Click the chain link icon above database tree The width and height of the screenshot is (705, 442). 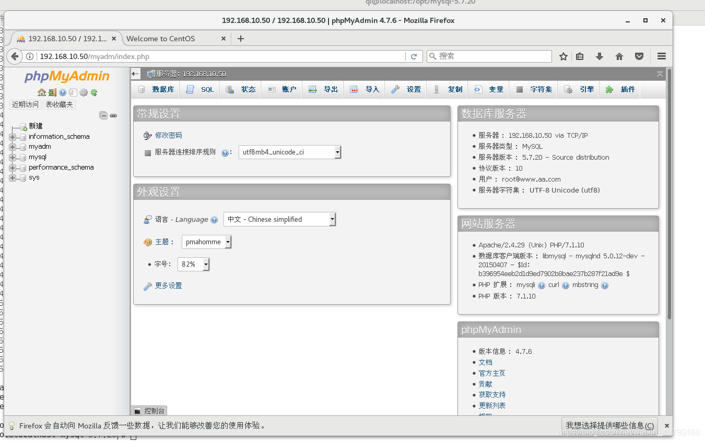click(x=113, y=115)
